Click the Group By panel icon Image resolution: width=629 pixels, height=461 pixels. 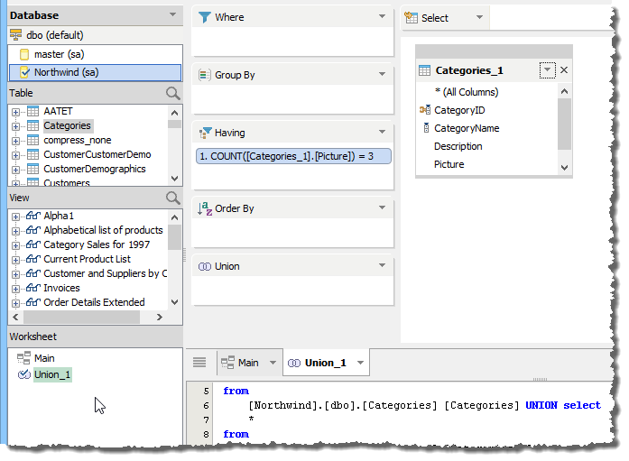tap(204, 75)
